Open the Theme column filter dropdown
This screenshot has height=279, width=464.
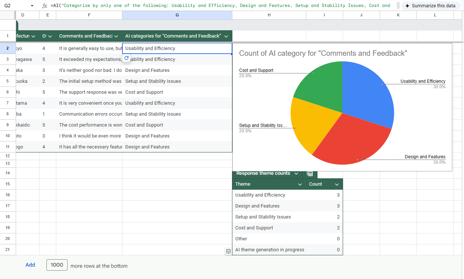[300, 184]
